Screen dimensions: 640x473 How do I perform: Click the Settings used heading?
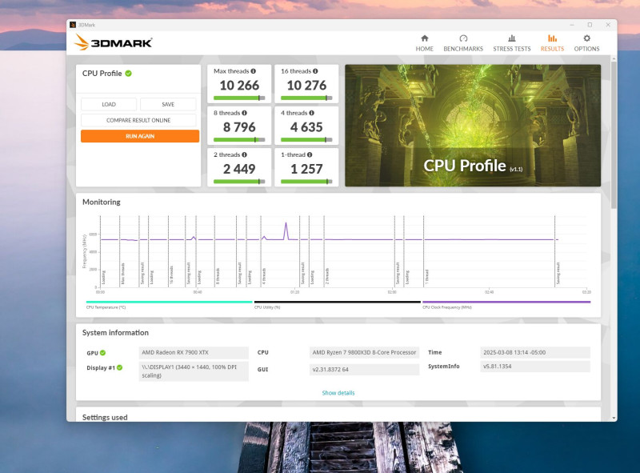click(x=105, y=417)
